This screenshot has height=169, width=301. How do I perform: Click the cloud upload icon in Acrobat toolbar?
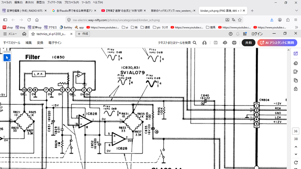[225, 43]
